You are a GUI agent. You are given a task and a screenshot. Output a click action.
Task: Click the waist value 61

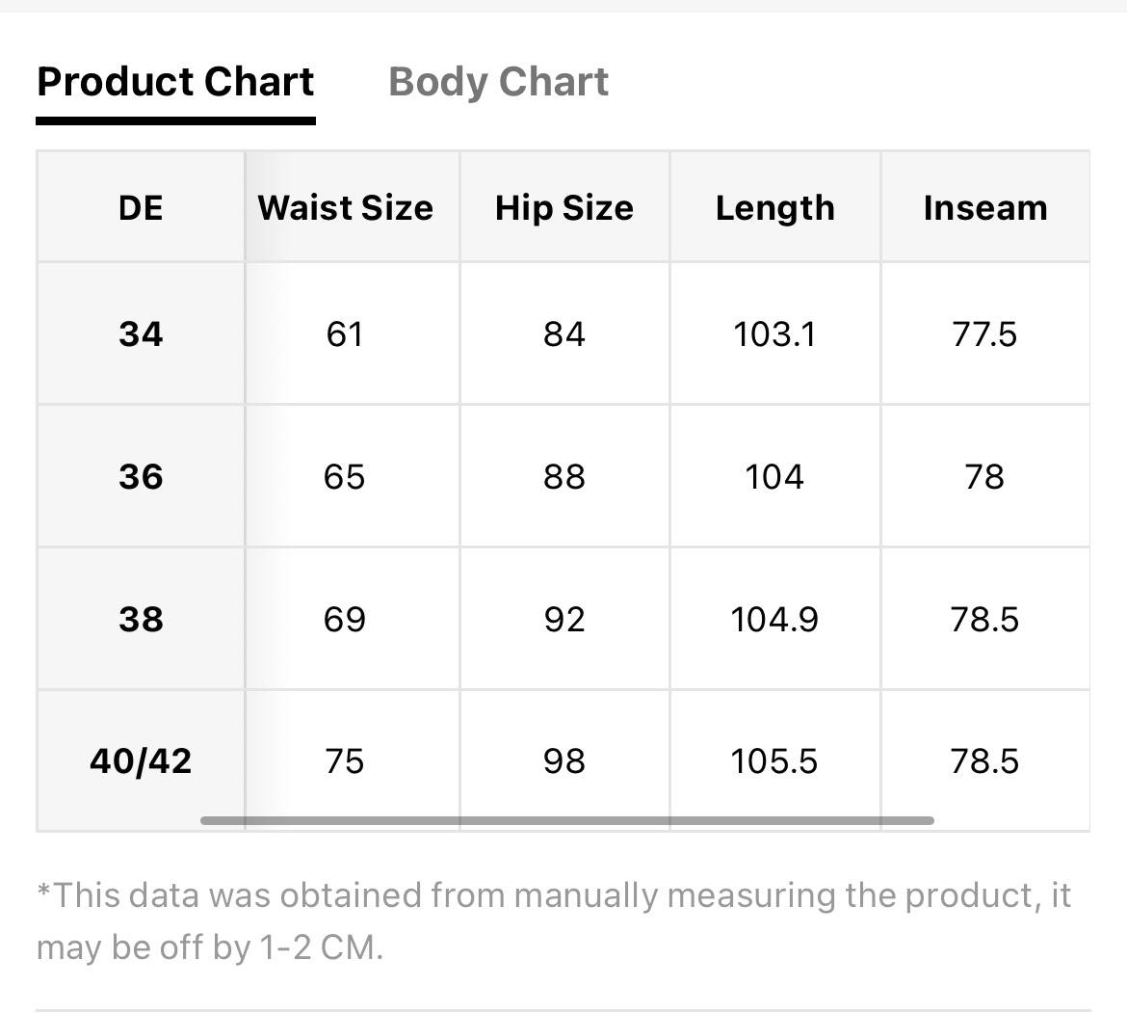(x=344, y=333)
